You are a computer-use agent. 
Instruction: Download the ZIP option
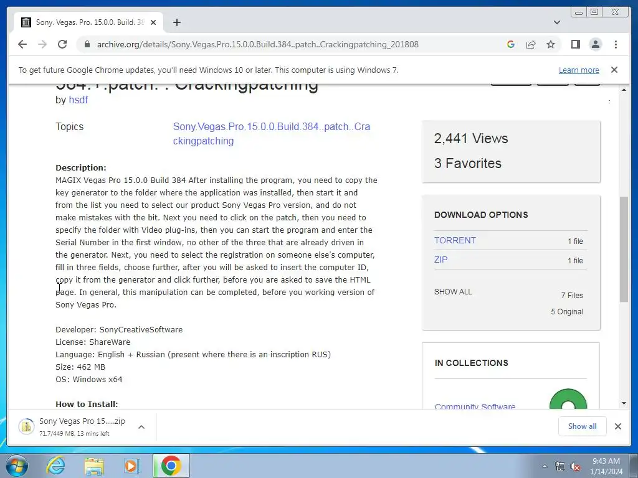tap(440, 260)
